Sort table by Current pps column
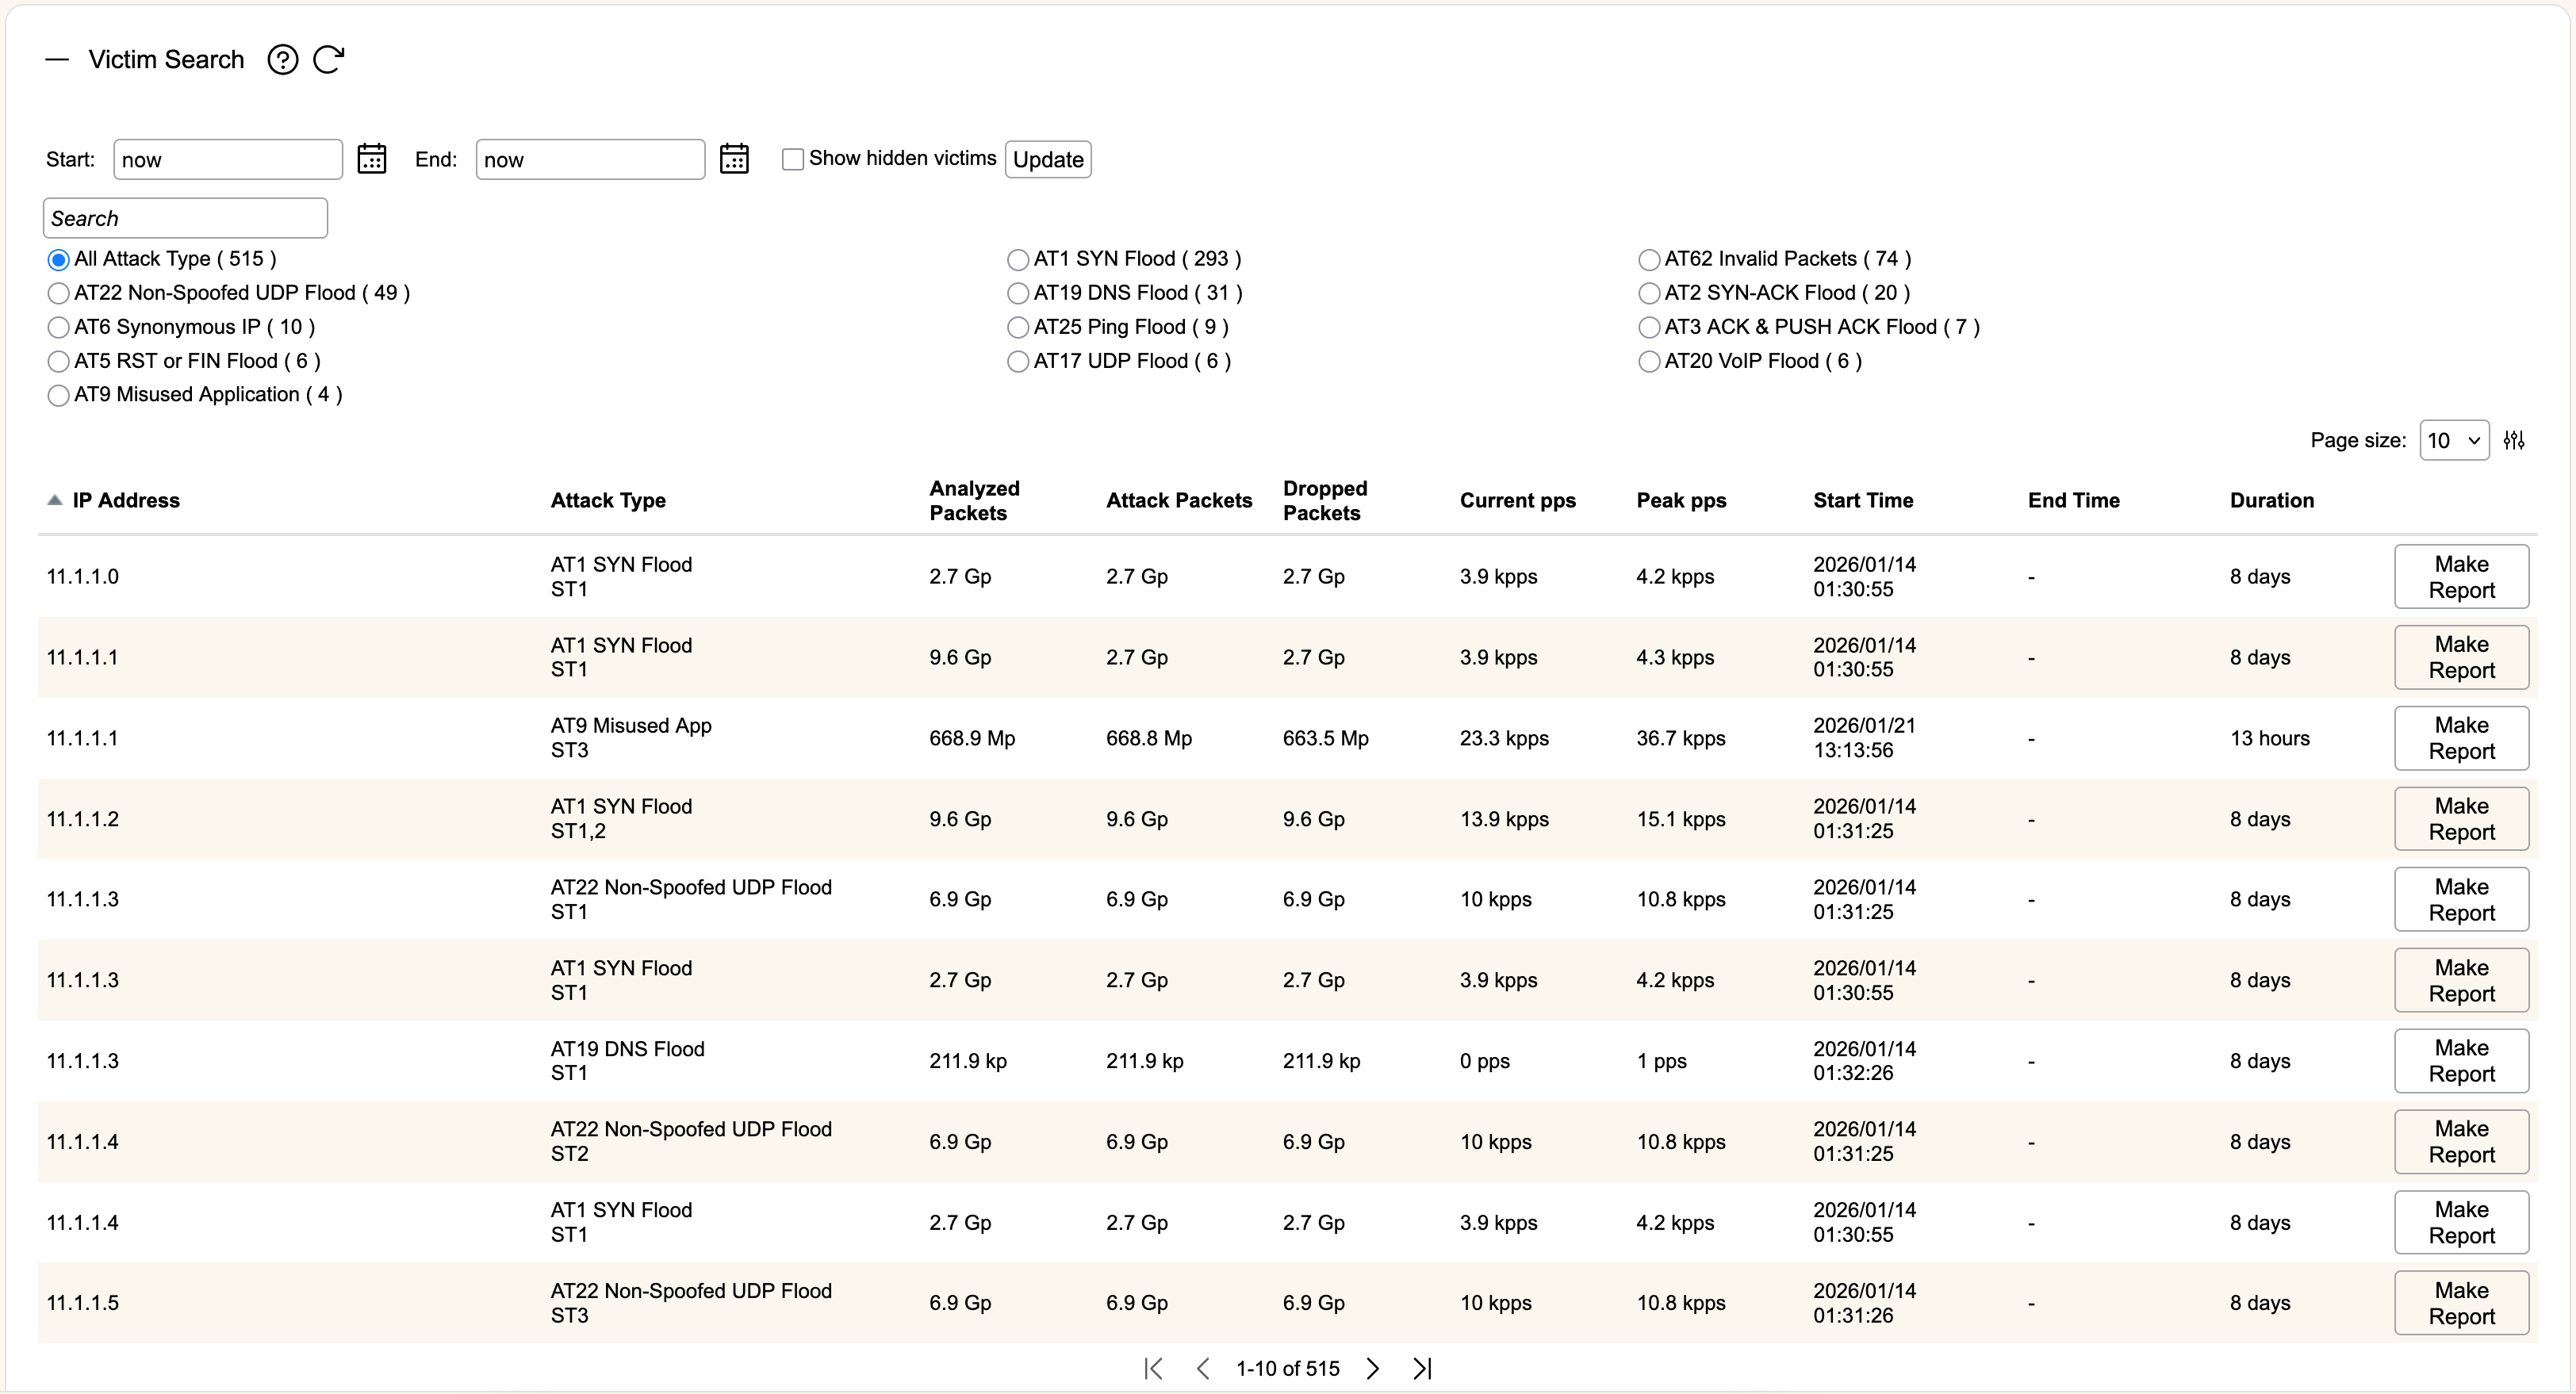The image size is (2576, 1394). click(x=1517, y=500)
